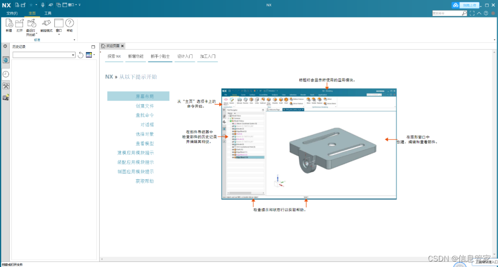Click the quick-access open folder icon in title bar
The width and height of the screenshot is (498, 267).
pos(23,5)
